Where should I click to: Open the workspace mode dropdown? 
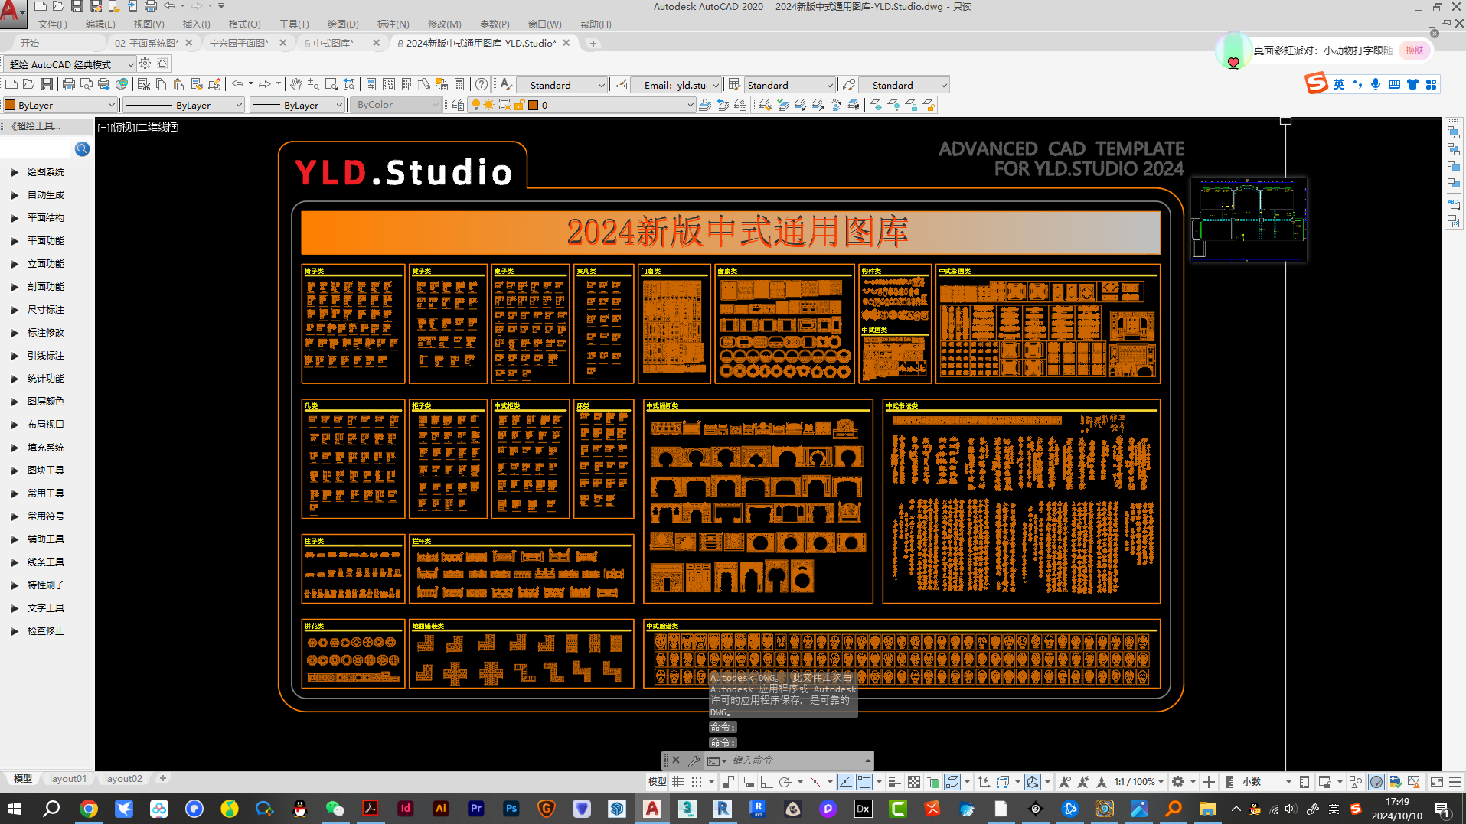(70, 64)
